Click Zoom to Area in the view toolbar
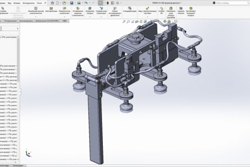250x167 pixels. [x=128, y=22]
